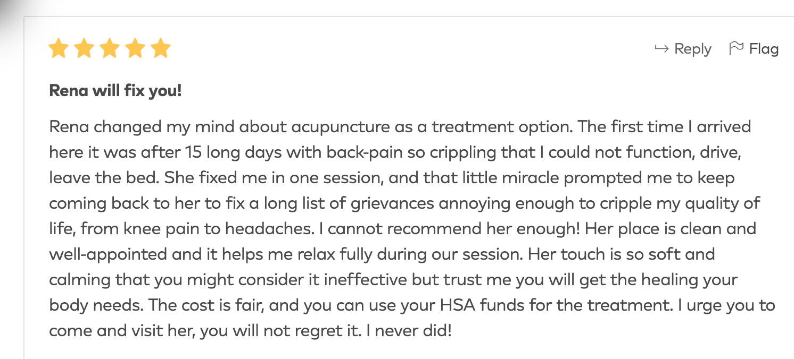Click the reply arrow icon

tap(661, 49)
